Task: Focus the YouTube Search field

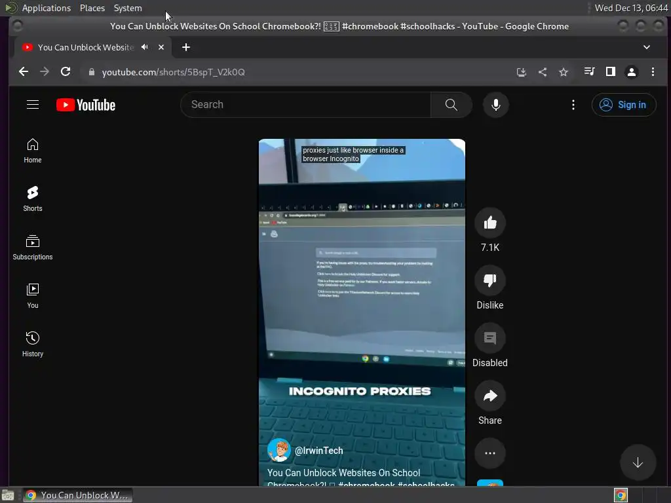Action: pos(305,105)
